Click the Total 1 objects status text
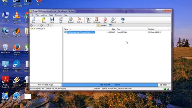The image size is (192, 108). pos(48,89)
